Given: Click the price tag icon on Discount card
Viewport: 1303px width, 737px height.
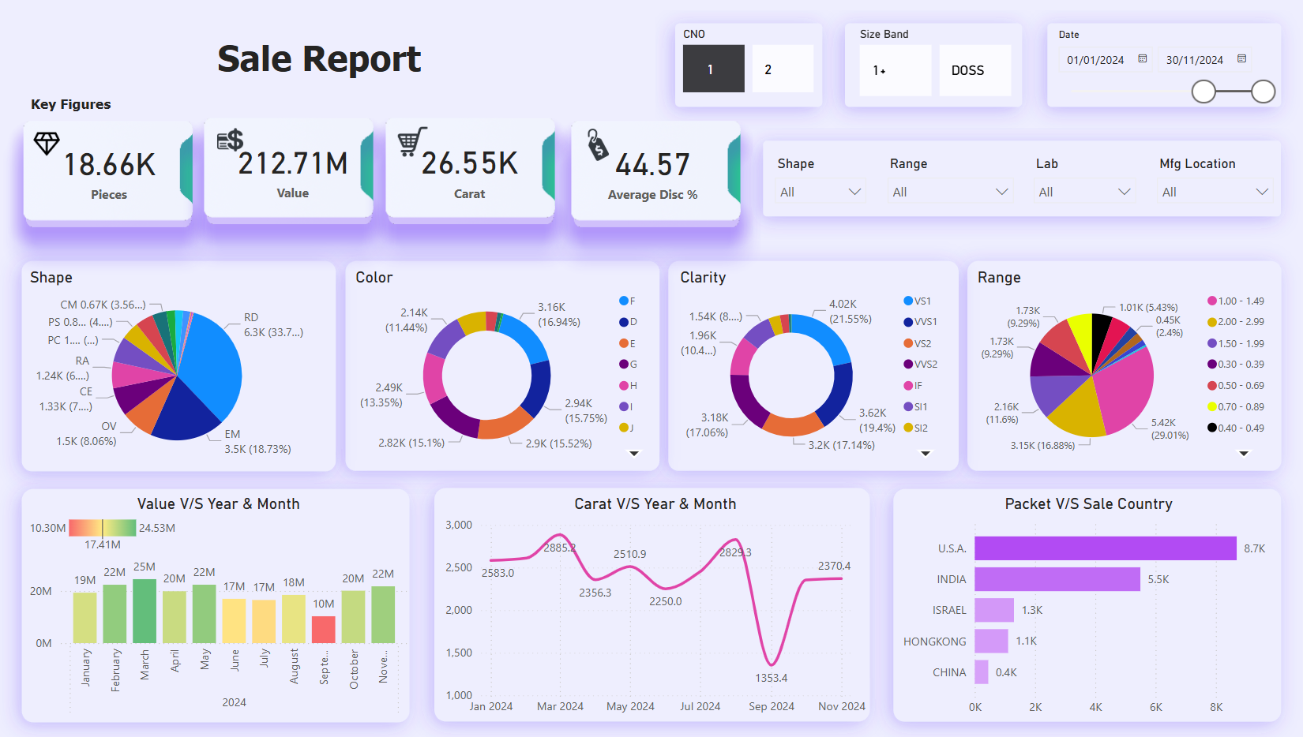Looking at the screenshot, I should [598, 145].
